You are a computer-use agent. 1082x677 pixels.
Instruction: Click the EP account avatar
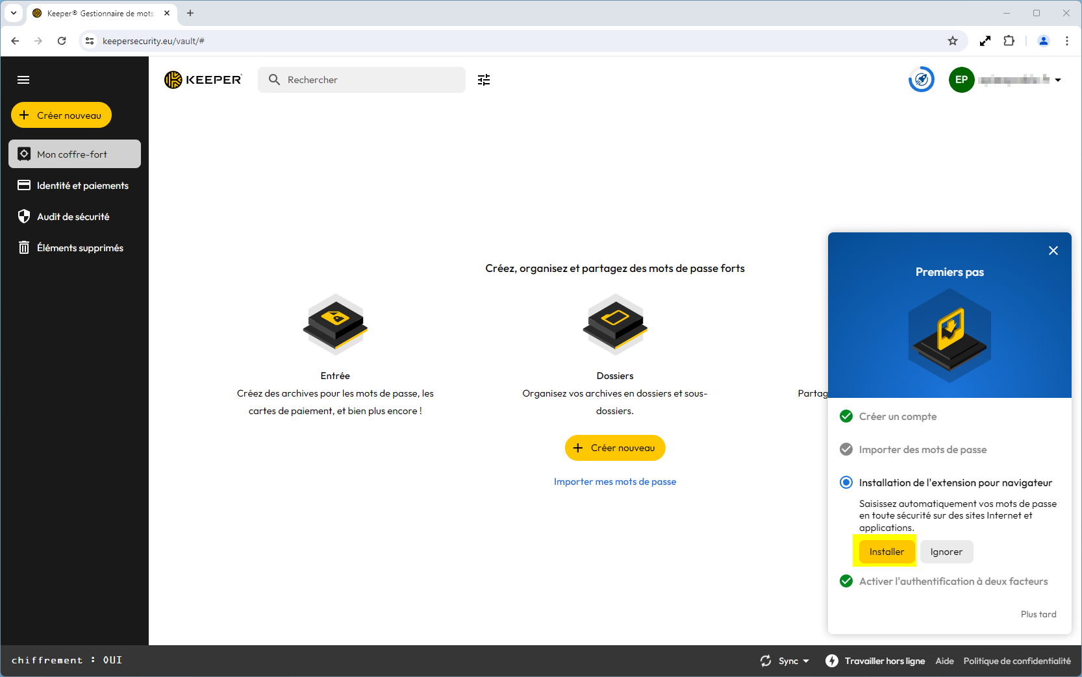pos(961,80)
